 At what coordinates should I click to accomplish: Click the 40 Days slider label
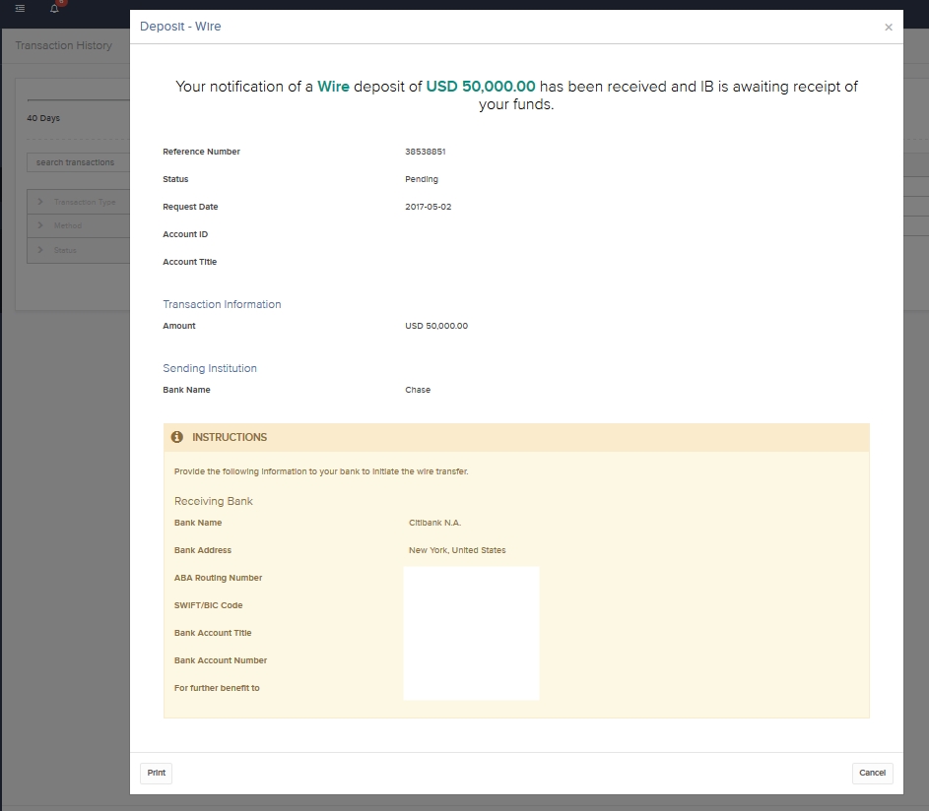[43, 118]
